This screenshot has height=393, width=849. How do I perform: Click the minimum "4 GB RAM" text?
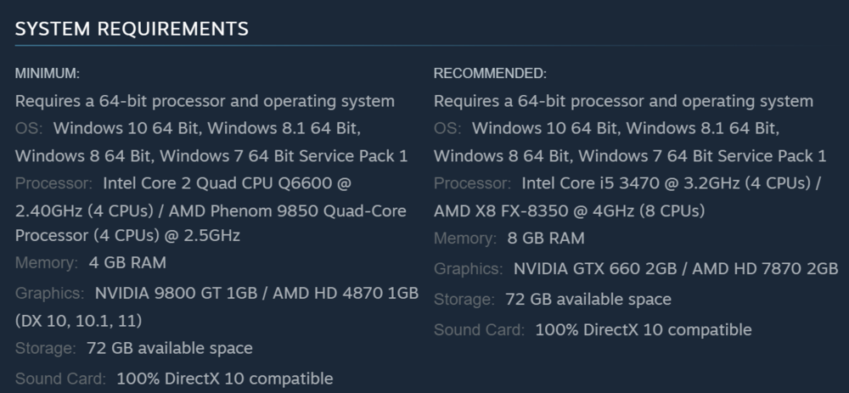click(127, 262)
